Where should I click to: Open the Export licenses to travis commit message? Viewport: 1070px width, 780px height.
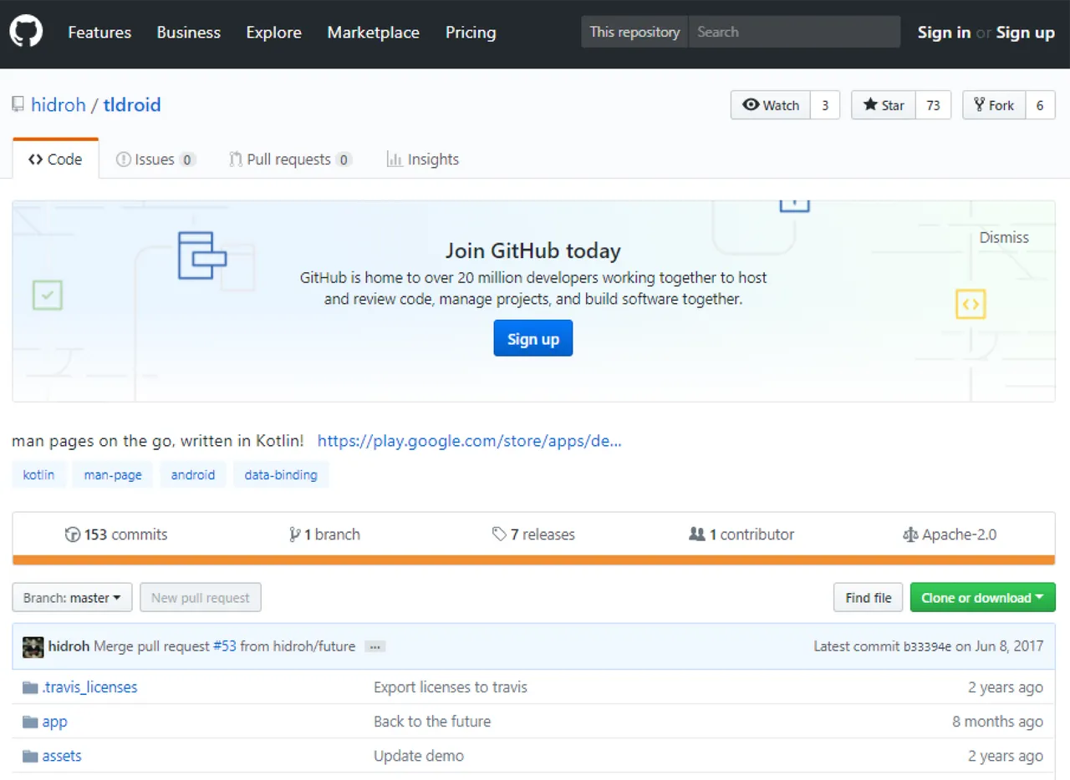451,687
